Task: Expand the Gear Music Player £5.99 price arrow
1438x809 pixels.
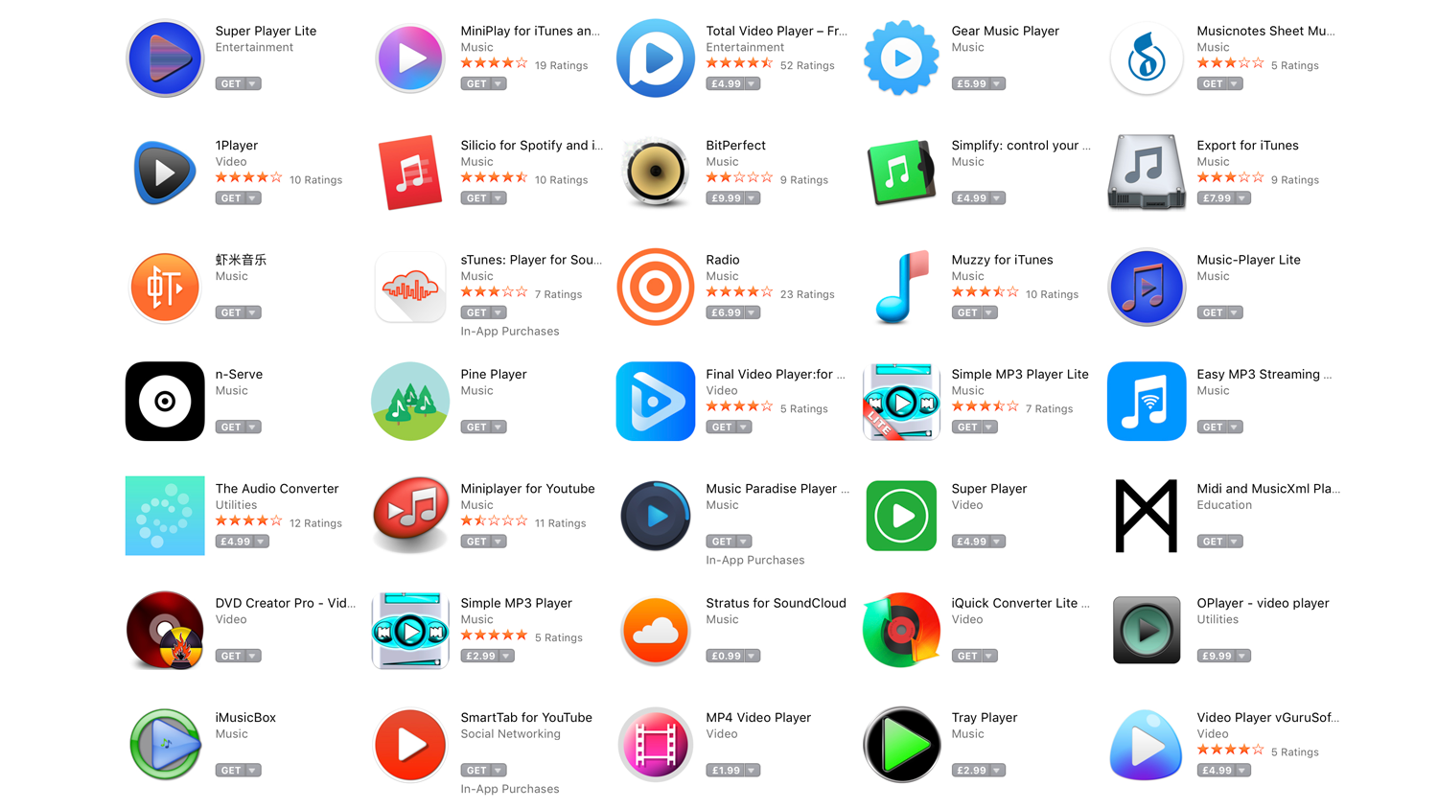Action: (x=997, y=84)
